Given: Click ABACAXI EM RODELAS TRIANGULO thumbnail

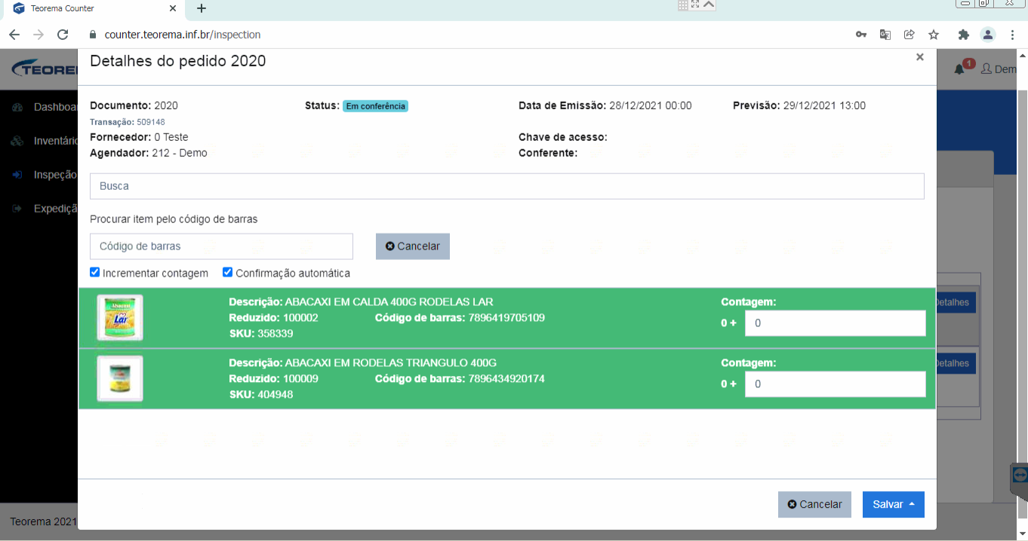Looking at the screenshot, I should (x=120, y=378).
